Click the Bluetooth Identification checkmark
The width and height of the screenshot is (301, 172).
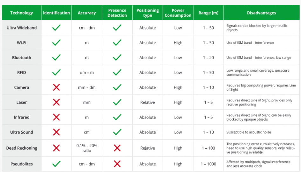click(x=56, y=57)
